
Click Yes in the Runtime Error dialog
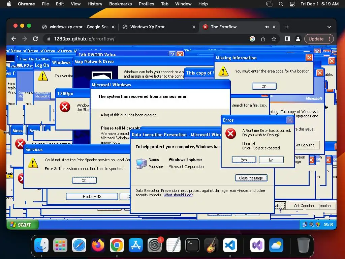(244, 160)
